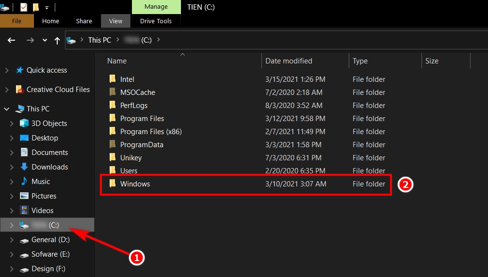Click the Desktop icon in sidebar
Image resolution: width=488 pixels, height=277 pixels.
[x=24, y=138]
